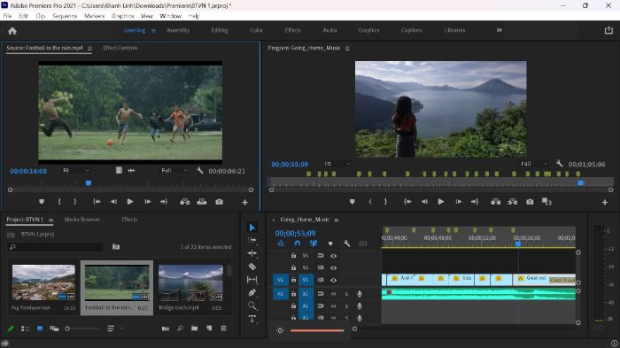Toggle V3 track output eye
The height and width of the screenshot is (348, 620).
pos(333,256)
